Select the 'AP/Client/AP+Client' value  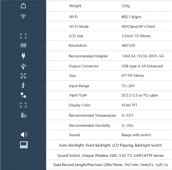pyautogui.click(x=138, y=27)
